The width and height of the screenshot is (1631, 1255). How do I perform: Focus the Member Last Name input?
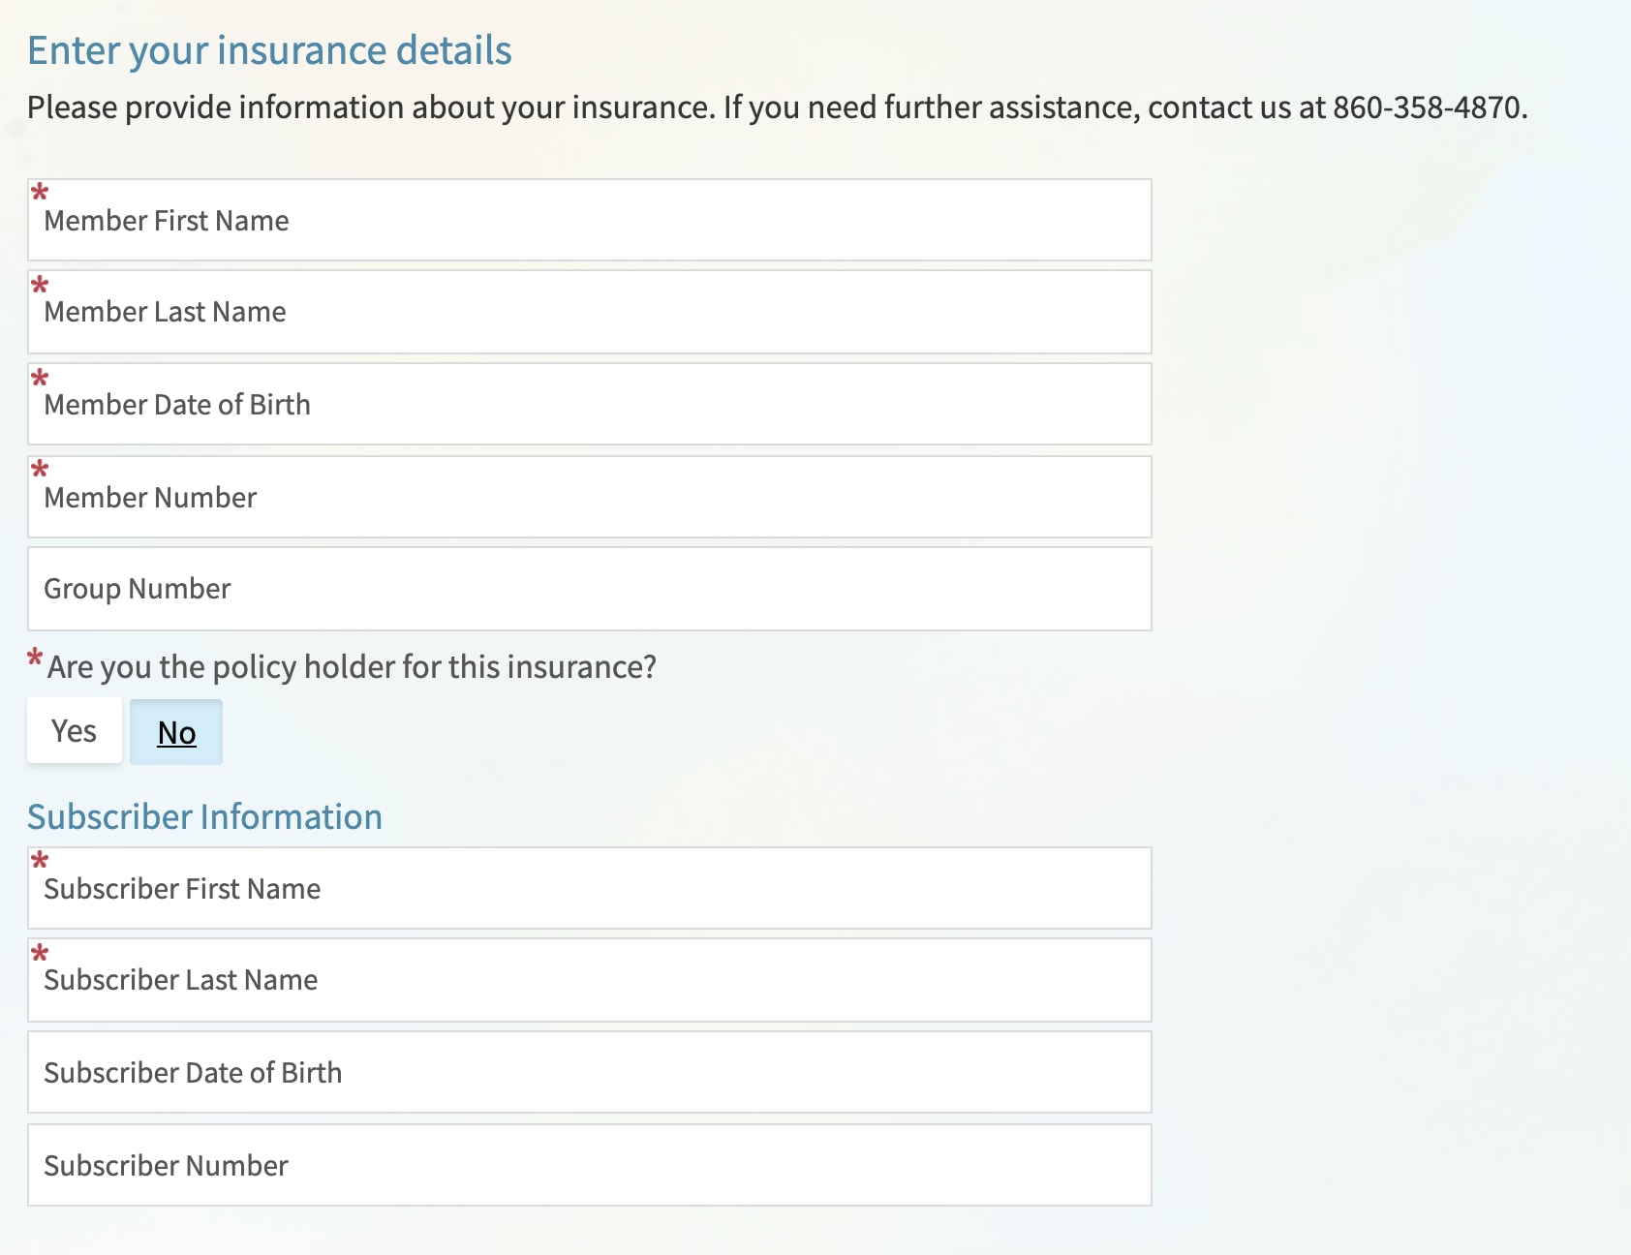tap(589, 312)
